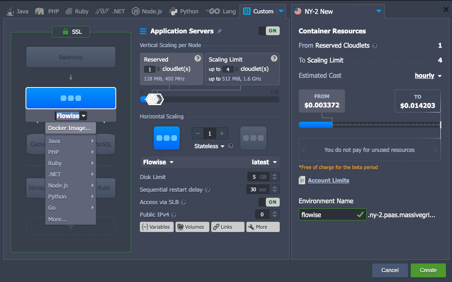
Task: Show help for Scaling Limit
Action: (x=274, y=58)
